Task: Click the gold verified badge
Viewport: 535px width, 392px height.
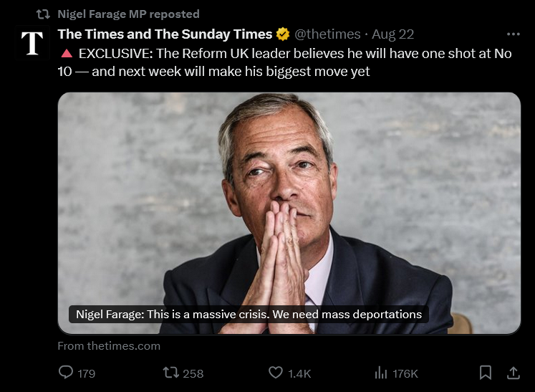Action: coord(284,34)
